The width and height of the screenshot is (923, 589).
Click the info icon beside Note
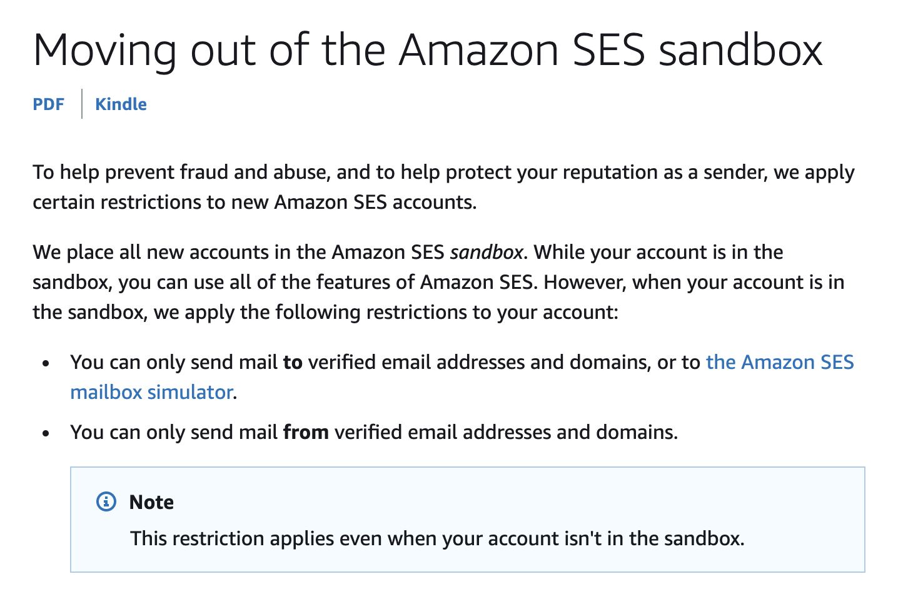coord(106,501)
